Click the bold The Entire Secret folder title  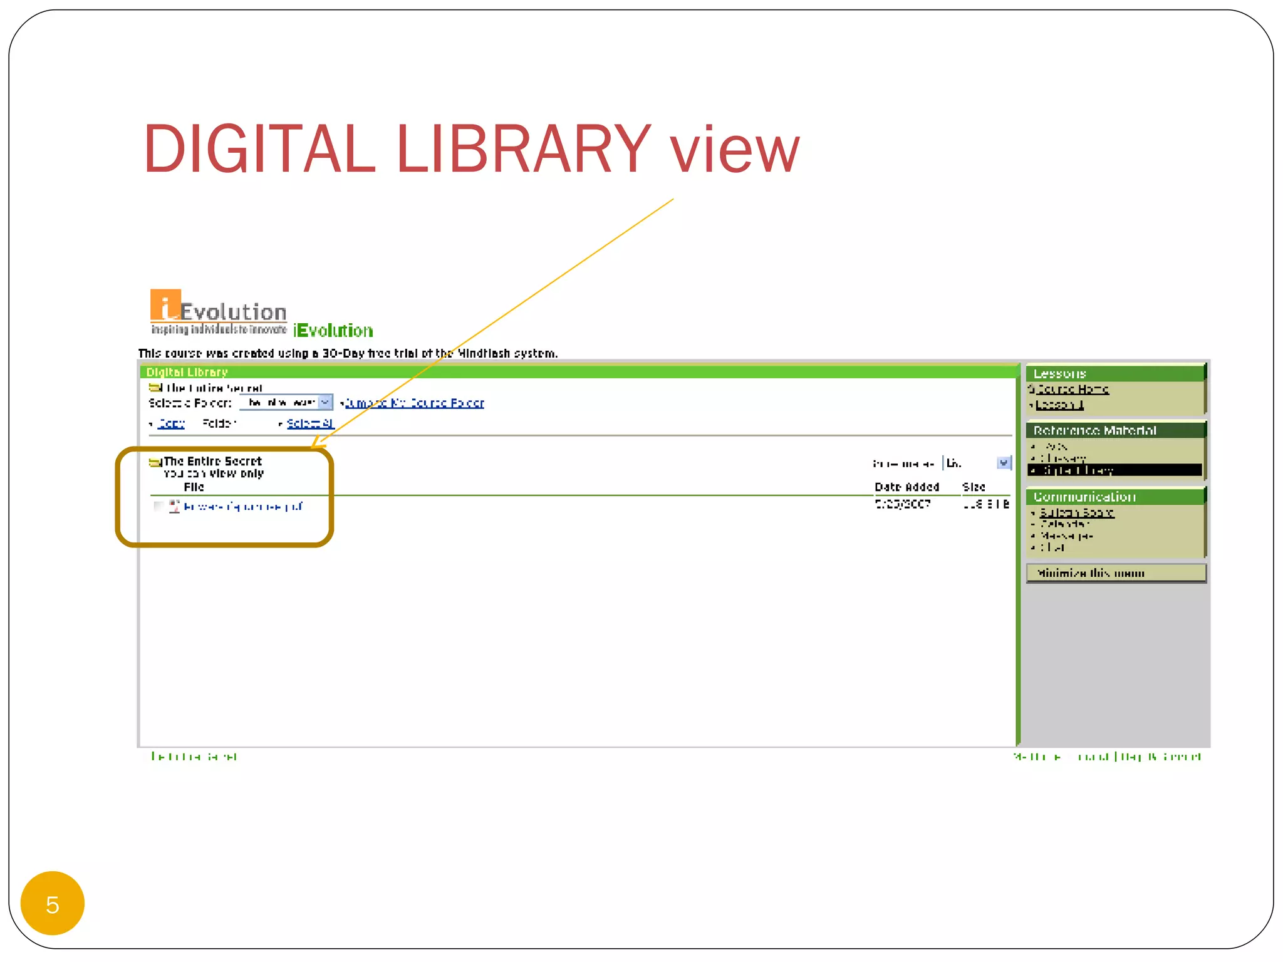tap(212, 461)
